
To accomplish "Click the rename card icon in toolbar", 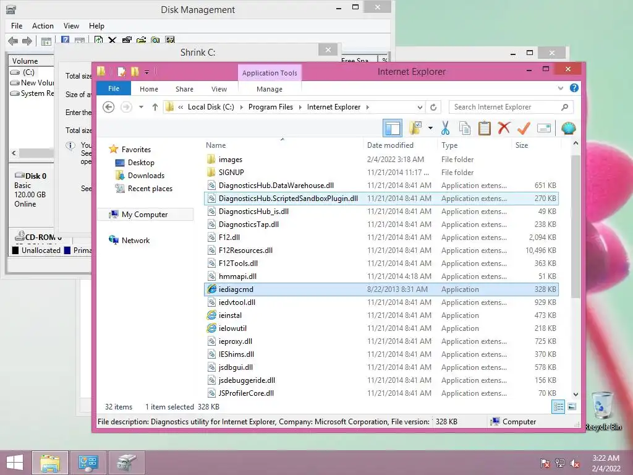I will [x=544, y=129].
